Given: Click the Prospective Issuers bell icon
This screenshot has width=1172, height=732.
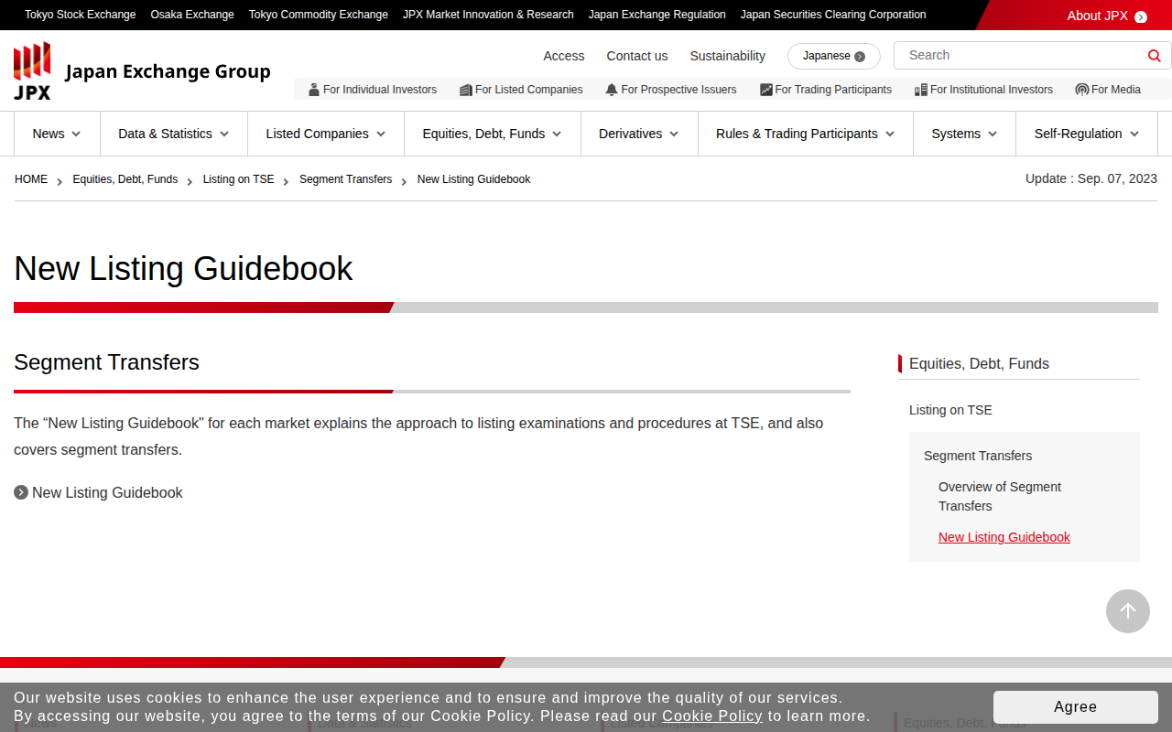Looking at the screenshot, I should (x=612, y=90).
